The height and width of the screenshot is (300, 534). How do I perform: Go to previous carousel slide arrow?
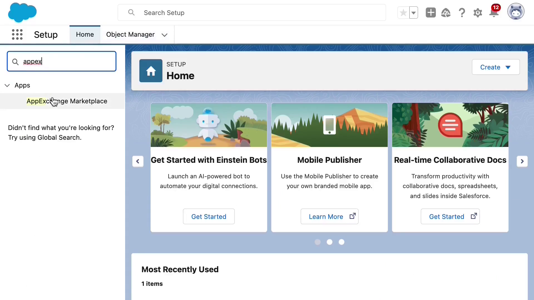[x=138, y=161]
